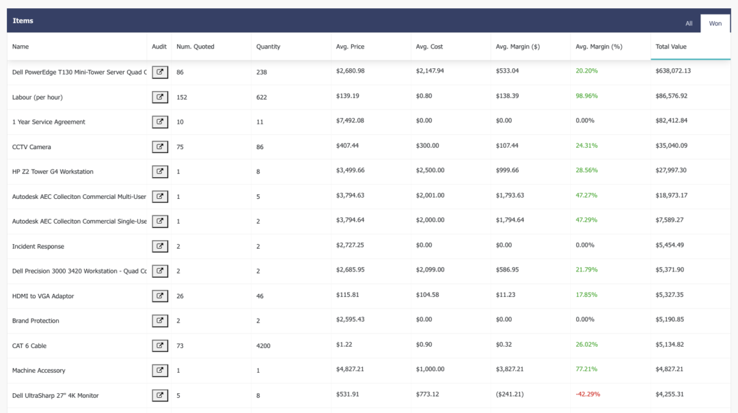This screenshot has height=413, width=738.
Task: Click the 17.85% margin value
Action: point(586,295)
